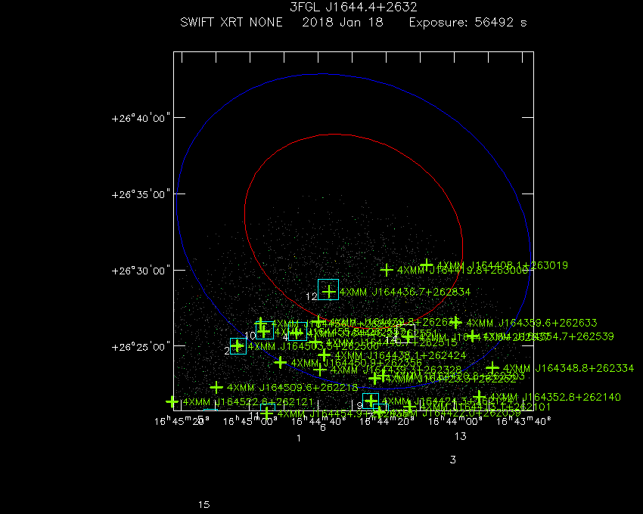Select the SWIFT XRT NONE header text
643x514 pixels.
tap(231, 22)
